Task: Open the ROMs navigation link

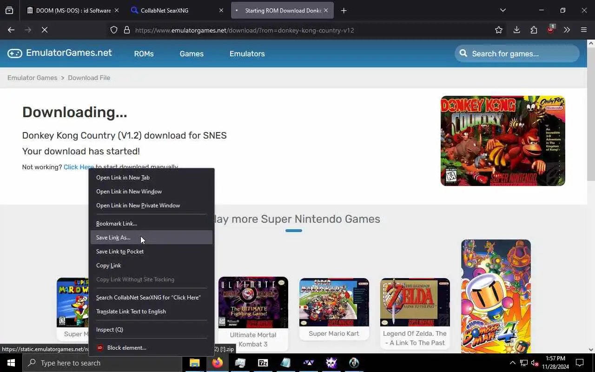Action: pos(144,53)
